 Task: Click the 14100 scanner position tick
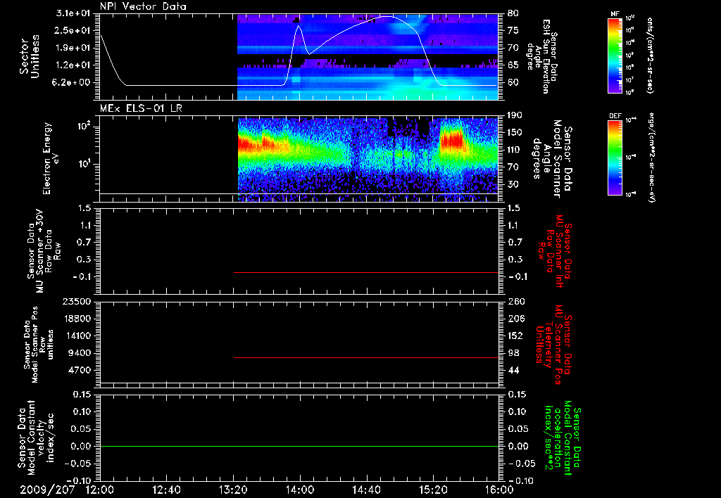click(x=76, y=336)
